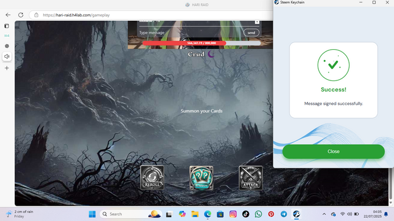Click the green success checkmark circle
Screen dimensions: 394x221
tap(334, 65)
